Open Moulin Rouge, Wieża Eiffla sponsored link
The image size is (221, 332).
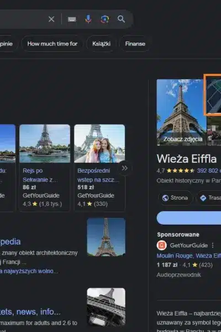tap(188, 256)
